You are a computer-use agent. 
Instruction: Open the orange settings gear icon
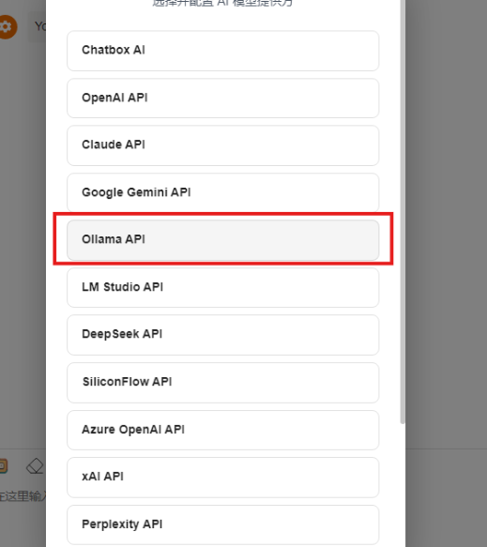pyautogui.click(x=7, y=27)
